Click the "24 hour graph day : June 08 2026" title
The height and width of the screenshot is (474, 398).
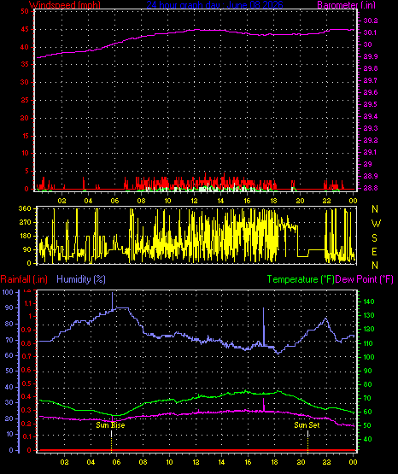pos(214,4)
